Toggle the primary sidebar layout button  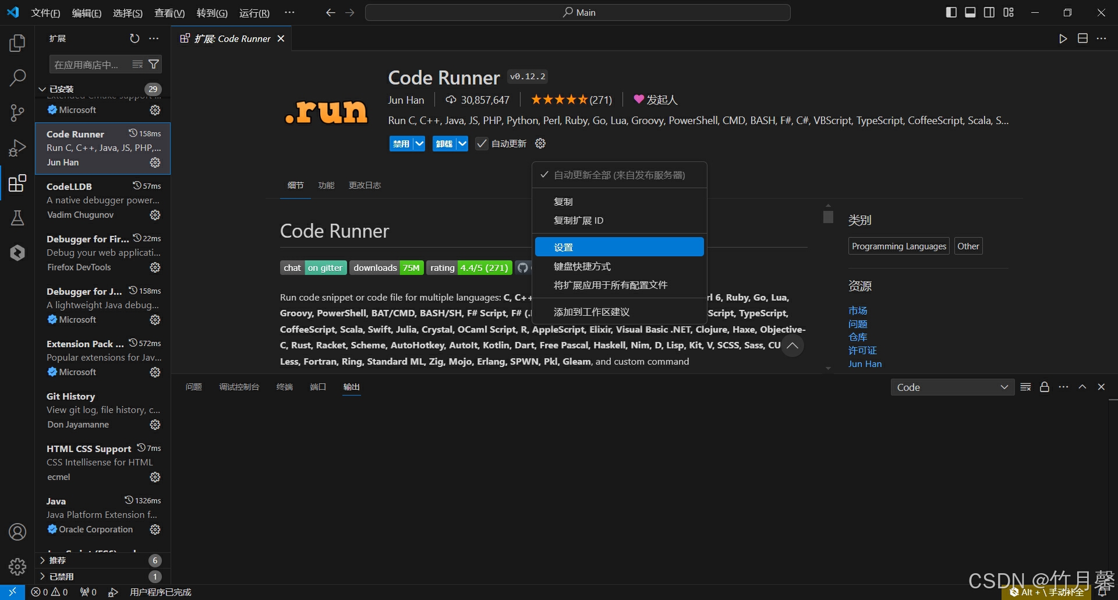[x=951, y=12]
